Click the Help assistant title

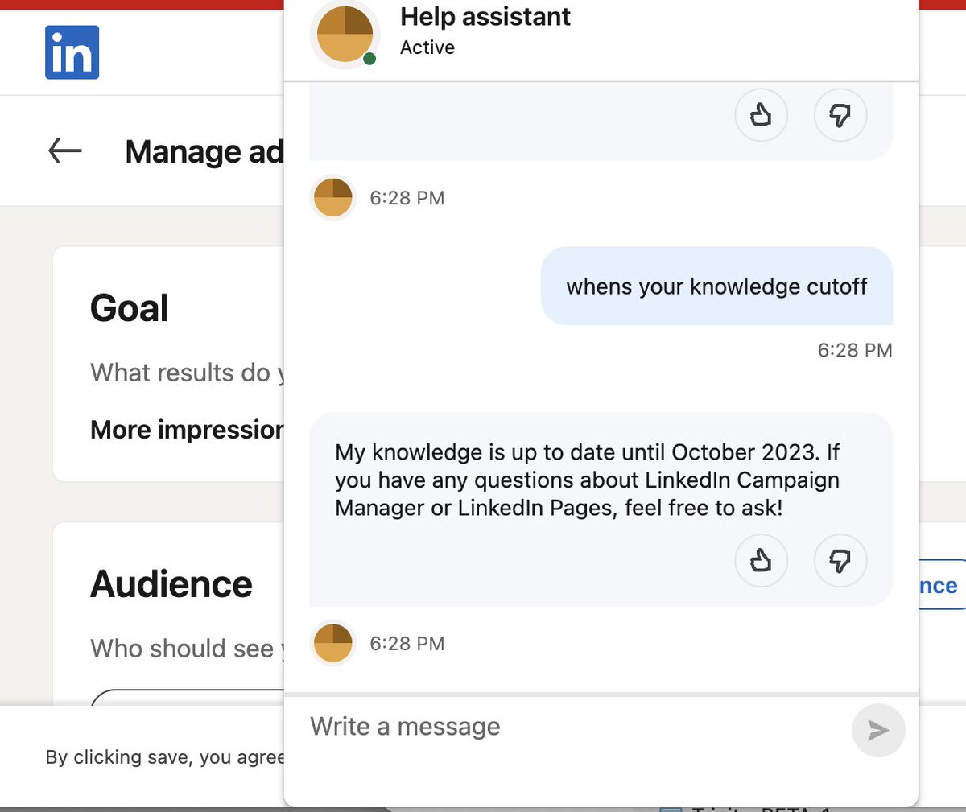click(x=485, y=17)
